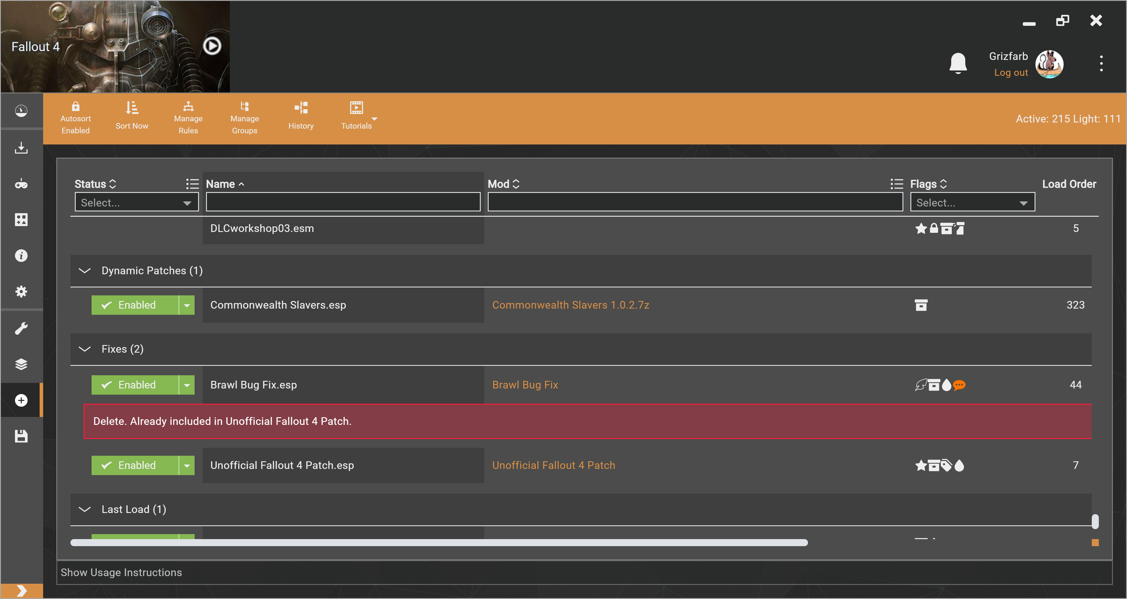Viewport: 1127px width, 599px height.
Task: Click the Load Order column header
Action: coord(1069,184)
